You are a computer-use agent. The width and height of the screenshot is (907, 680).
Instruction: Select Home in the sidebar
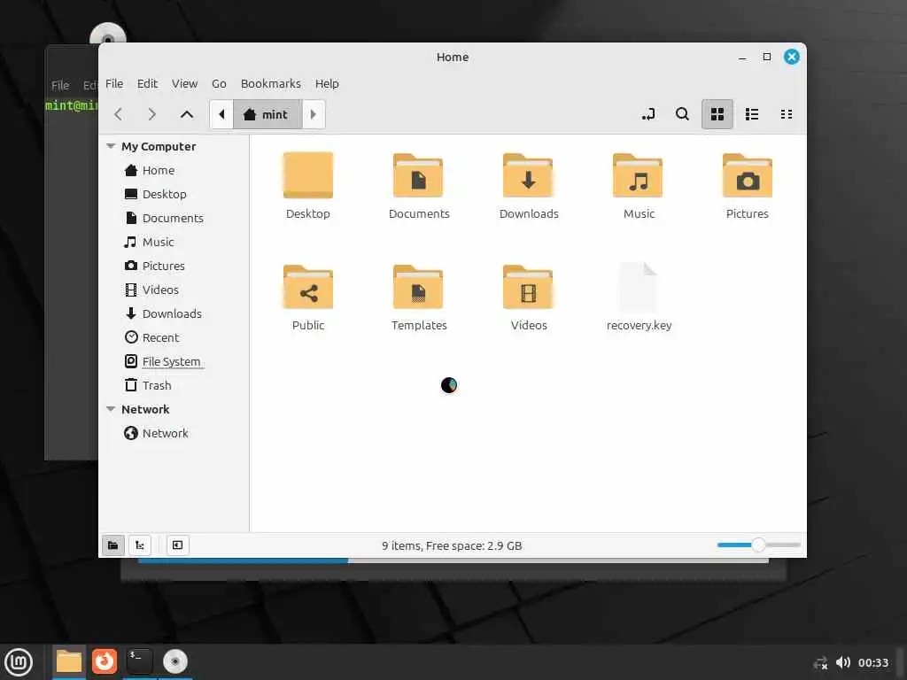click(158, 170)
